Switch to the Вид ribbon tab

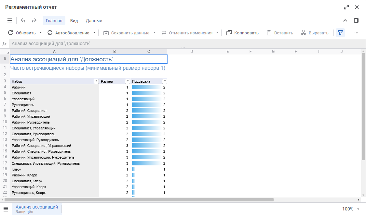[x=74, y=20]
